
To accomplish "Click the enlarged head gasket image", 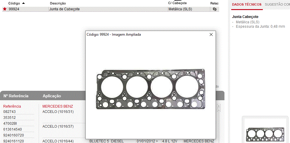I will tap(151, 89).
